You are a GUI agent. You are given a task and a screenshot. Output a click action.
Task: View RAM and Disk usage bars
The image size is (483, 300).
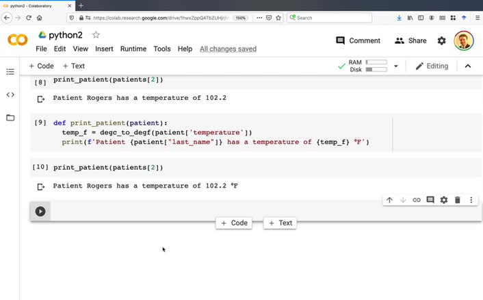(x=368, y=66)
